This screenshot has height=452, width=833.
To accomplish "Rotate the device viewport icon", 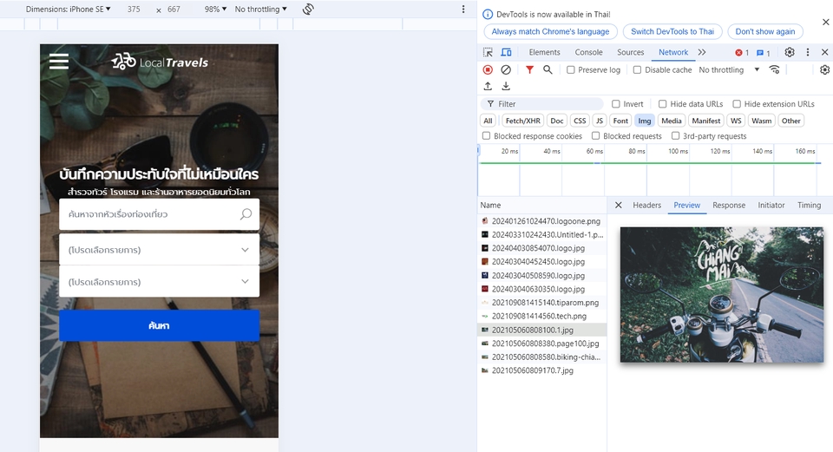I will click(x=308, y=9).
